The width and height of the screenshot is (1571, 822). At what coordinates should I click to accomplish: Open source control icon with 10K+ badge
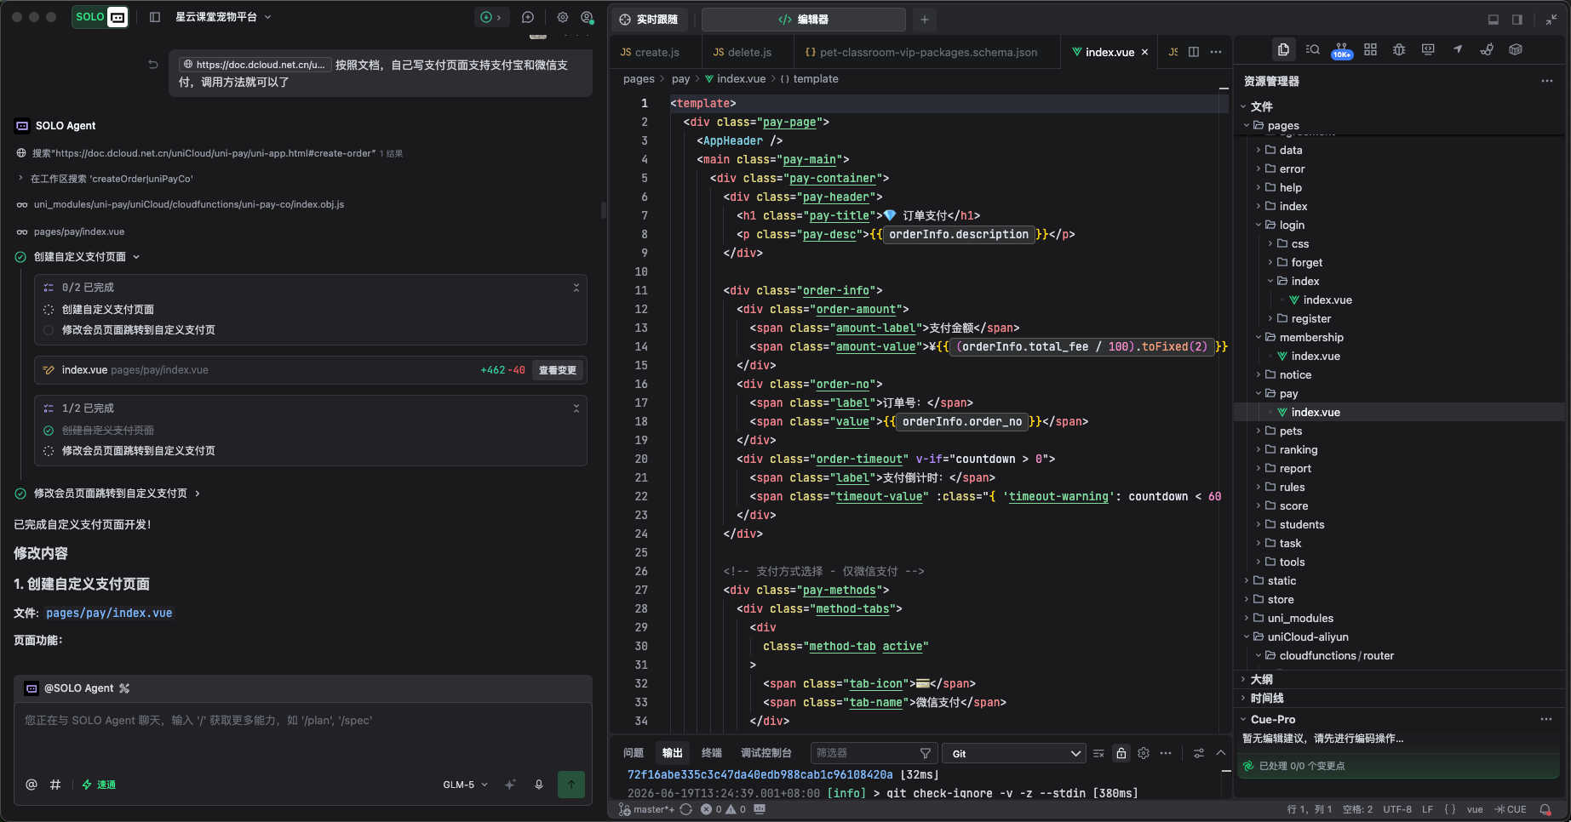(1341, 50)
